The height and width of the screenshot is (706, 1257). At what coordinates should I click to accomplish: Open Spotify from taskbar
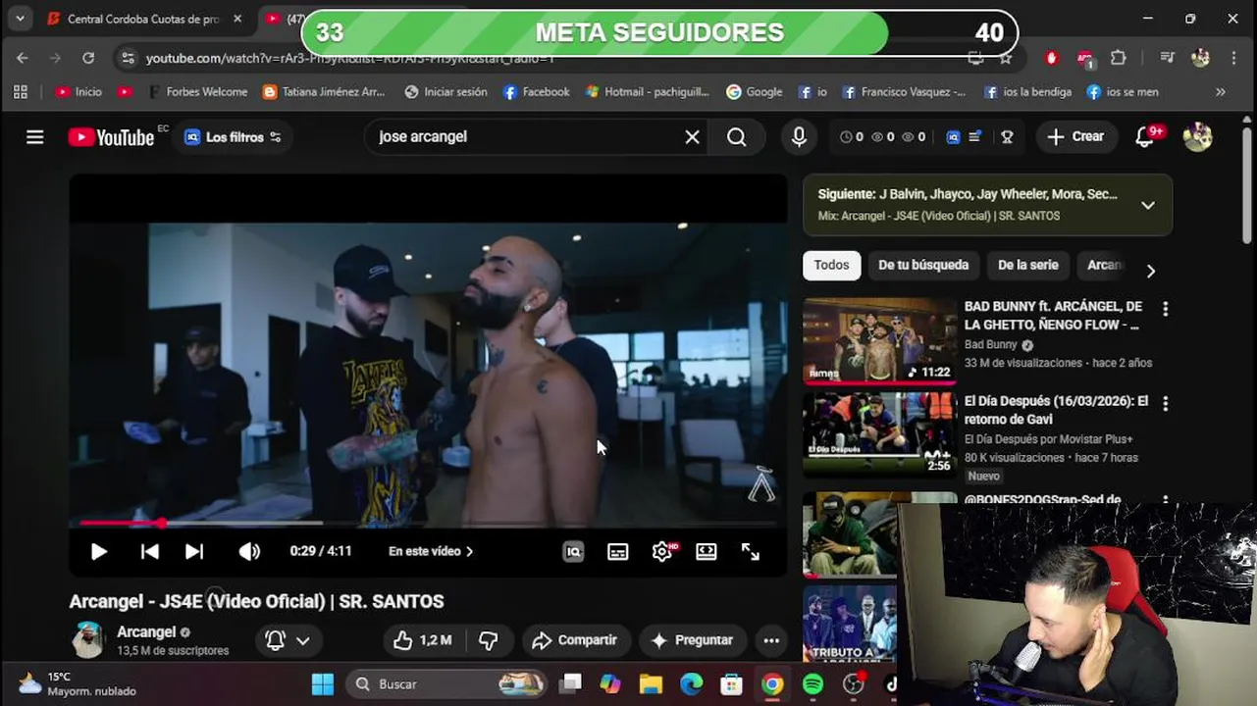(x=813, y=684)
